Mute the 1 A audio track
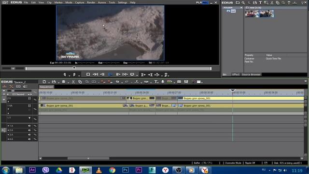Image resolution: width=309 pixels, height=174 pixels. click(29, 126)
